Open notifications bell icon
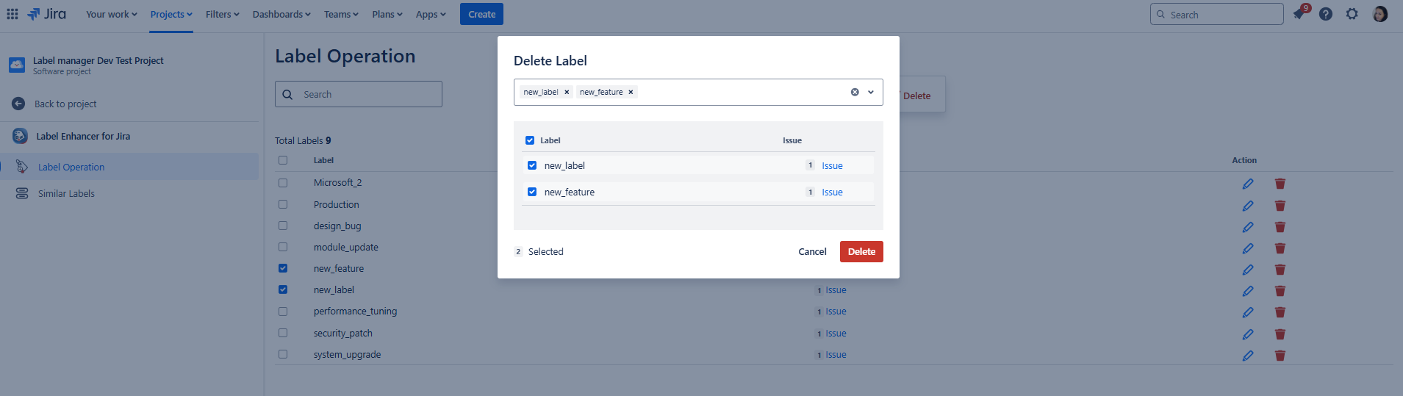Image resolution: width=1403 pixels, height=396 pixels. pyautogui.click(x=1299, y=14)
